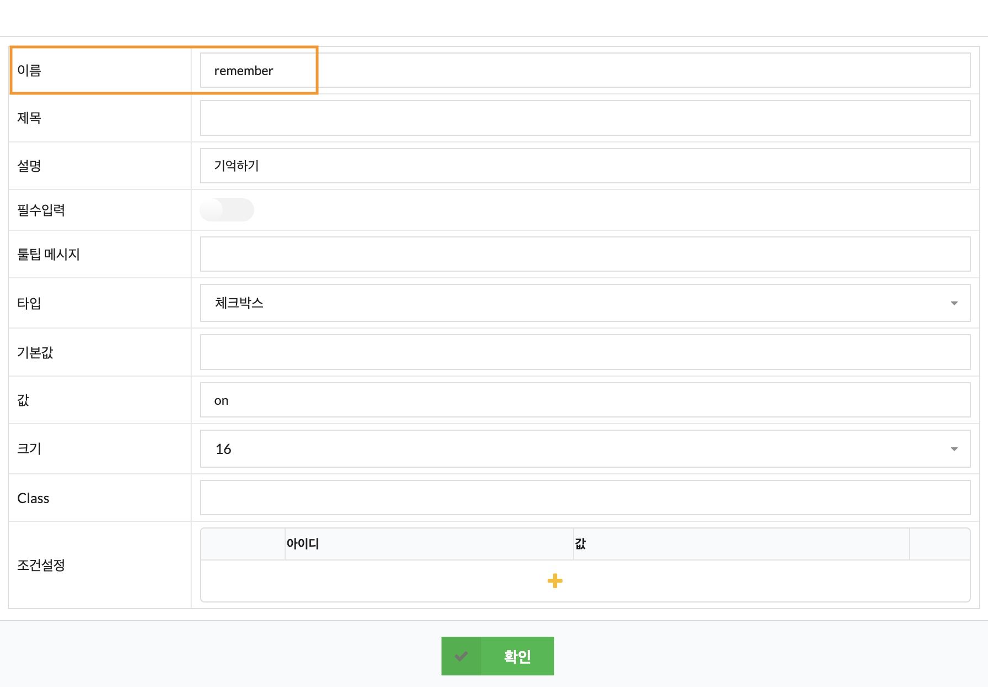Click the checkmark icon on confirm button

pos(461,656)
